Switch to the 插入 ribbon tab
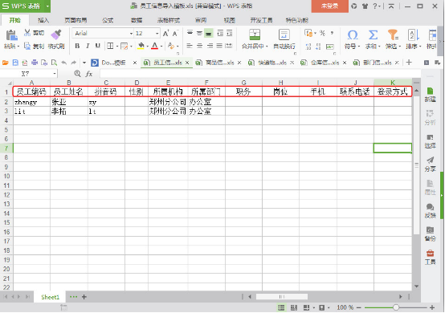This screenshot has width=445, height=313. pyautogui.click(x=43, y=20)
